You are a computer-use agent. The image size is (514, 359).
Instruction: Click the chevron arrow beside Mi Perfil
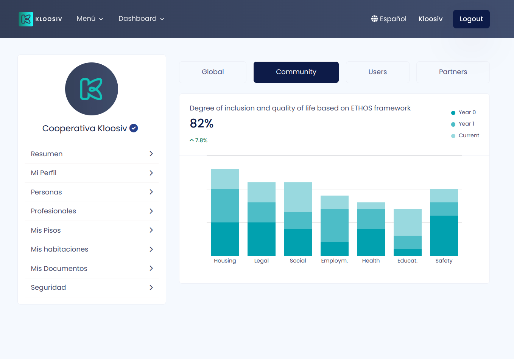[x=151, y=173]
